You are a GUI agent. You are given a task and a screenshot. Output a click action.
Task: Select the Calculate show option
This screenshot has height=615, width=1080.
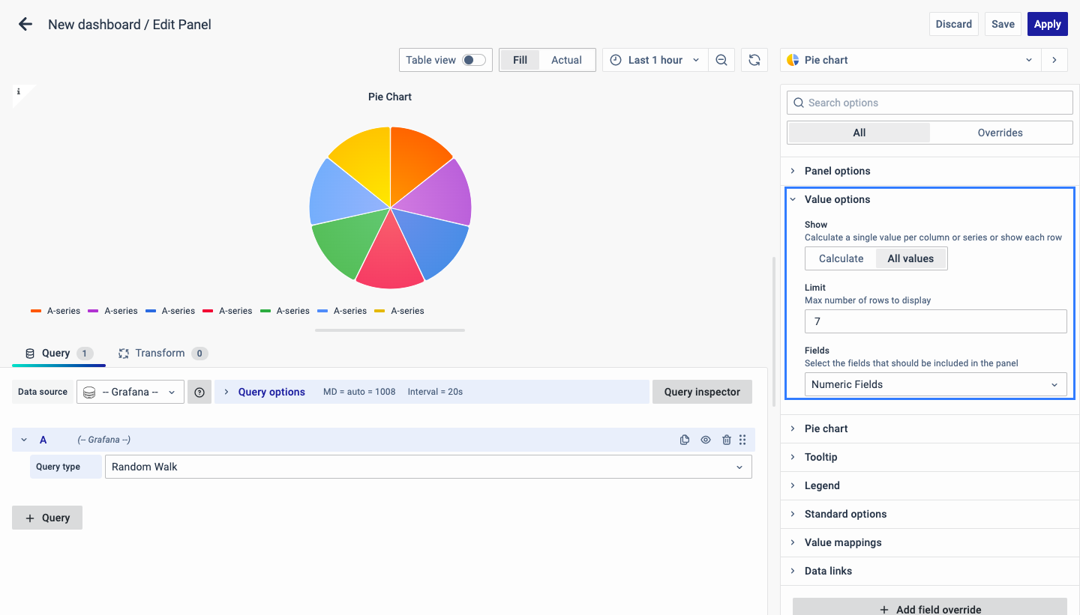(x=841, y=258)
